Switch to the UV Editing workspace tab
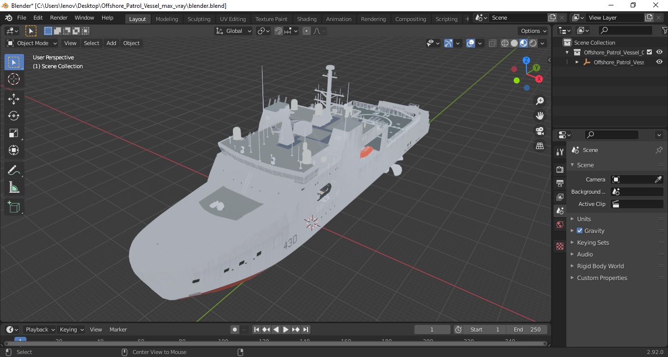This screenshot has width=668, height=357. [233, 19]
